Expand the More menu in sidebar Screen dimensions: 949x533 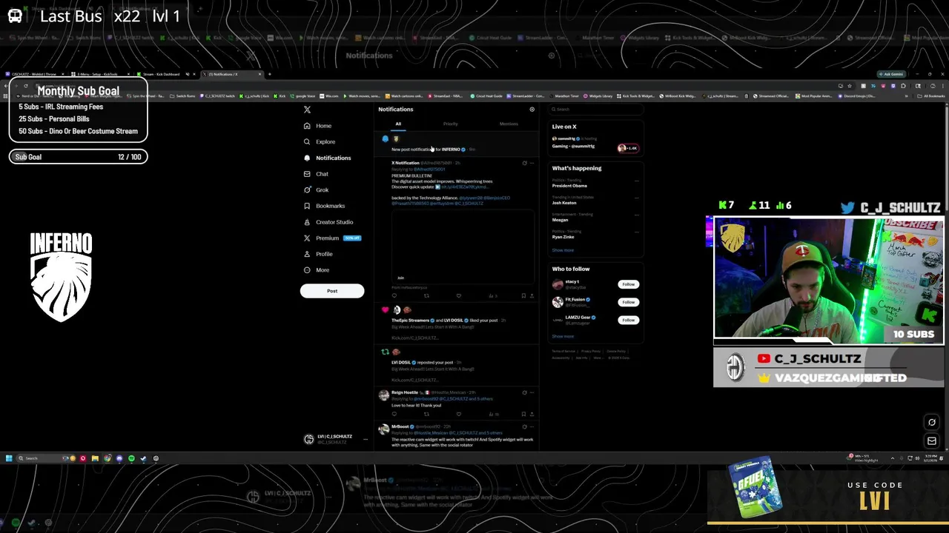316,270
